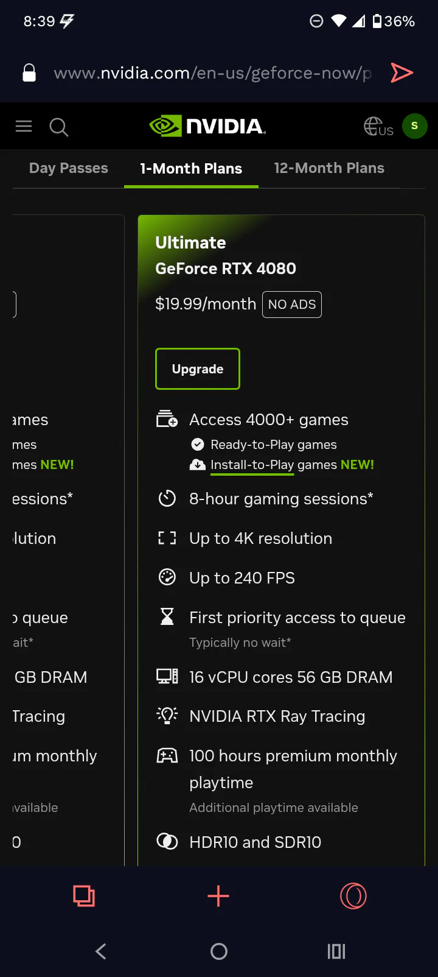Tap the NO ADS badge
The width and height of the screenshot is (438, 977).
[x=292, y=305]
